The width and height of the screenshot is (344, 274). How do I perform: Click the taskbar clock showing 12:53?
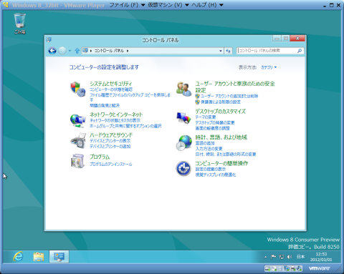[321, 257]
